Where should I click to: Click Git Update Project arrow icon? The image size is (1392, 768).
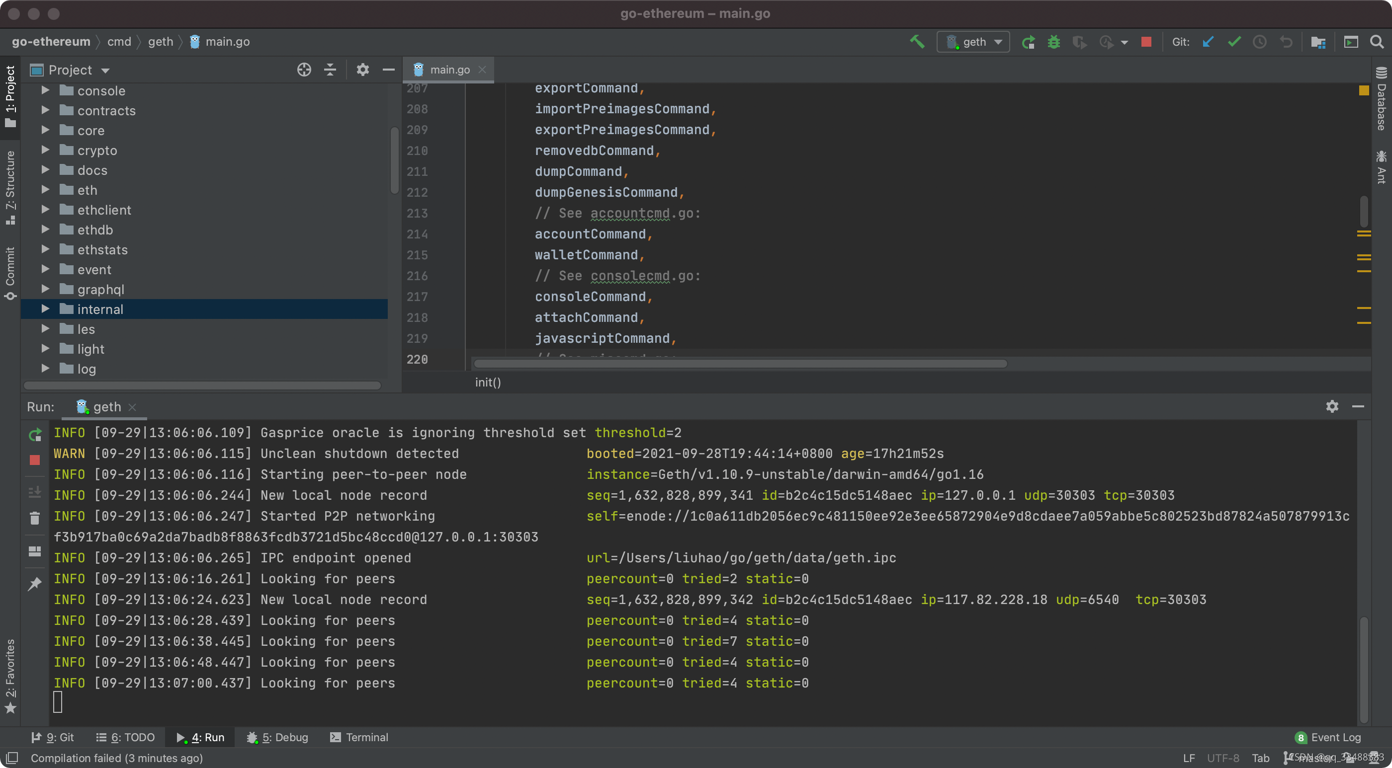point(1208,42)
